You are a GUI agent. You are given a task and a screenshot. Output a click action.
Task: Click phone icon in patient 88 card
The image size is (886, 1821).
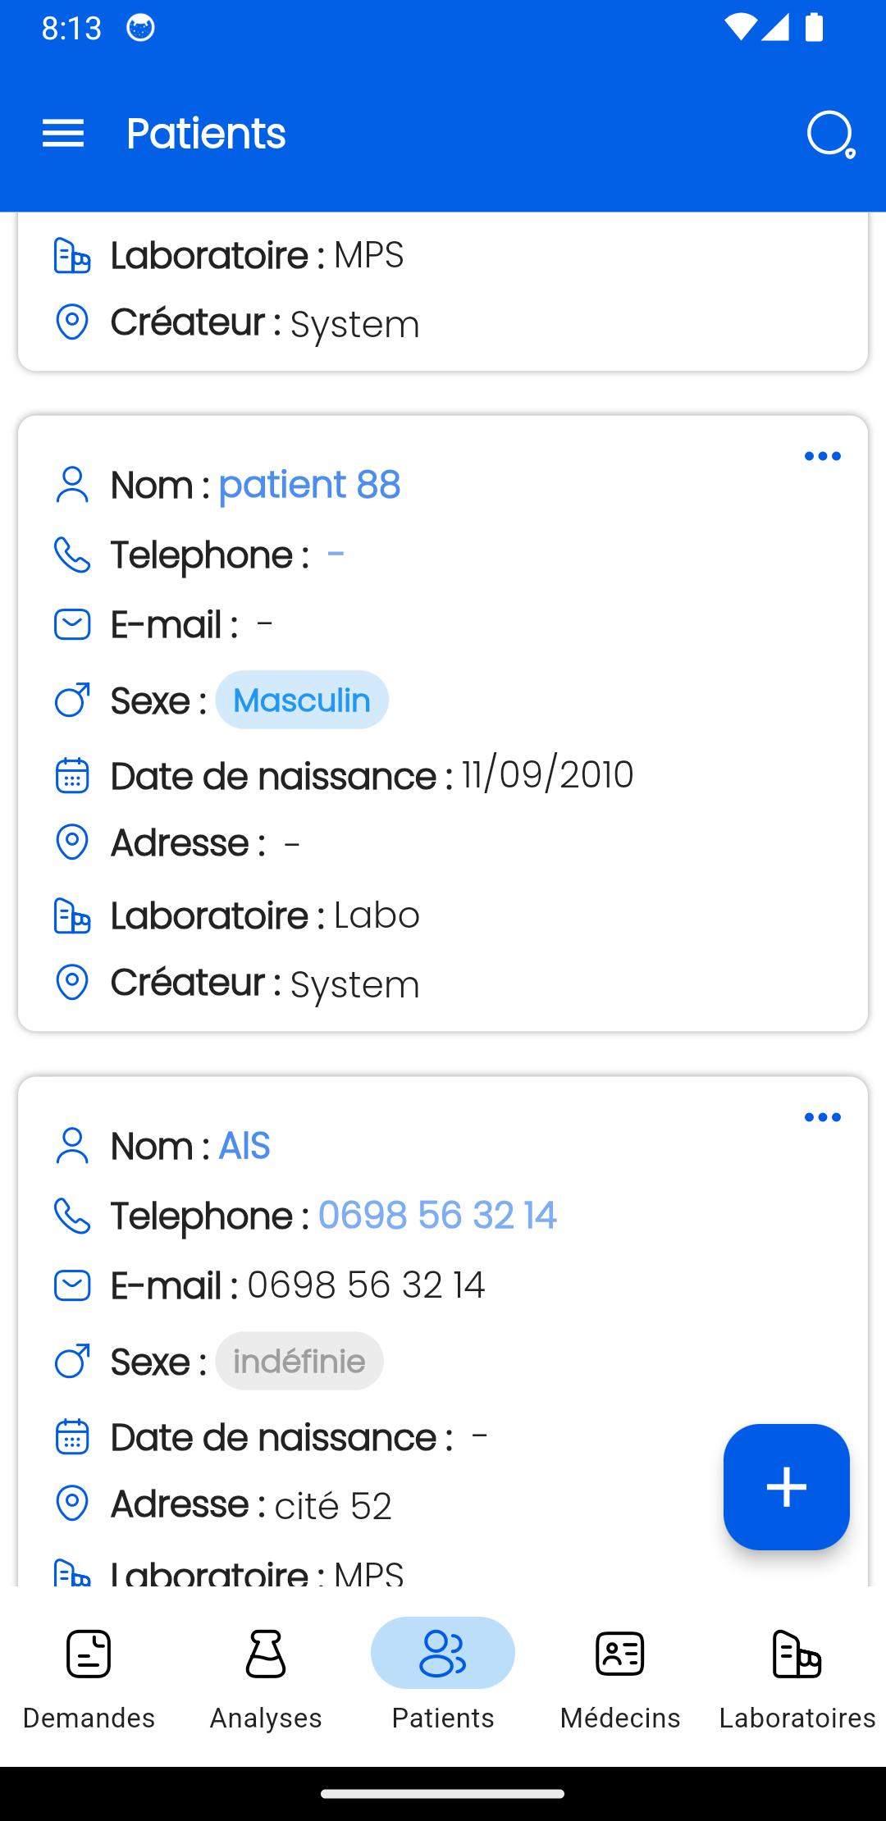tap(72, 555)
